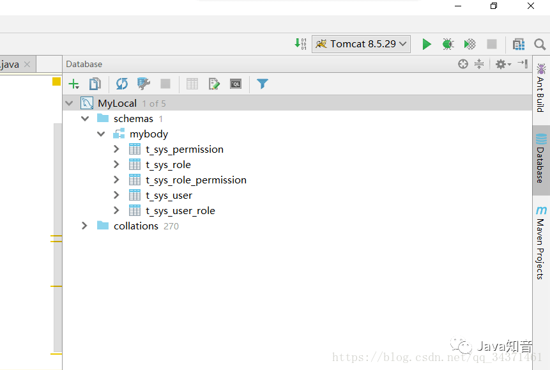Collapse the mybody schema node

tap(101, 134)
